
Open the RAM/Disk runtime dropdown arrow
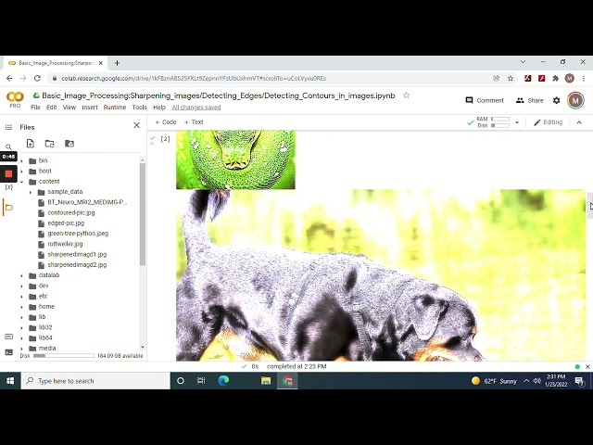point(517,122)
